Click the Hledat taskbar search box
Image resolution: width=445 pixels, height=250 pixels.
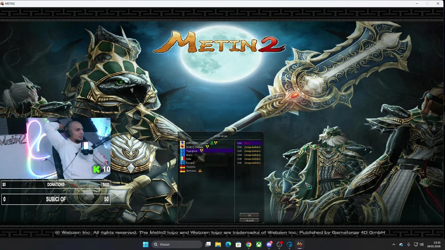[177, 244]
